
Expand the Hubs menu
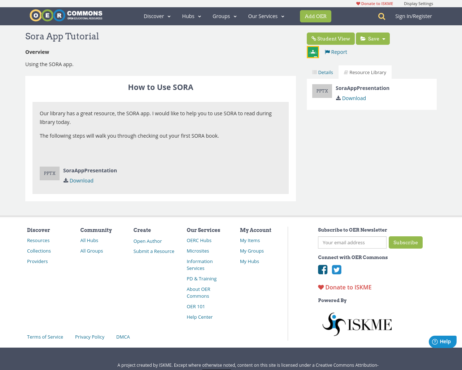coord(192,16)
